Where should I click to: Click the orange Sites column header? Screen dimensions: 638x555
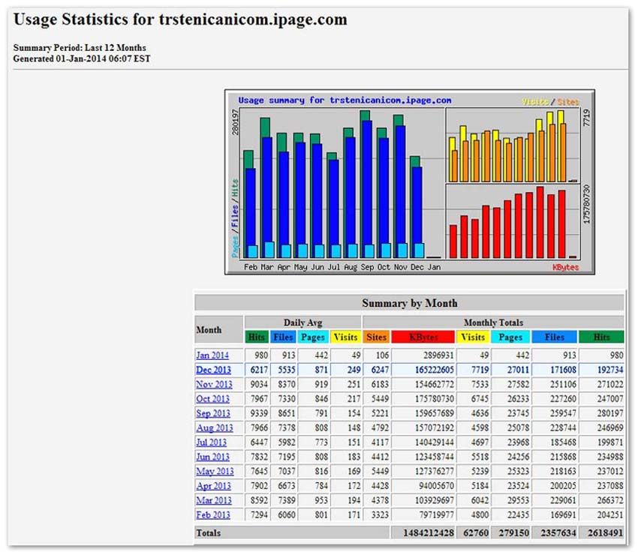pos(377,337)
